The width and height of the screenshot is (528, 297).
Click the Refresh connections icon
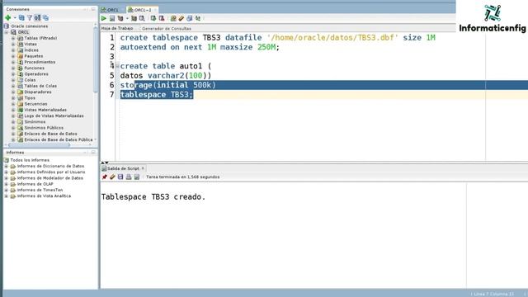point(21,18)
